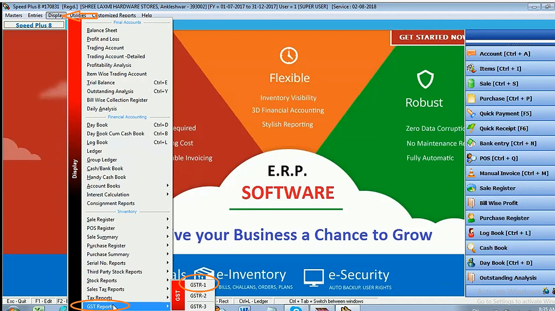Image resolution: width=555 pixels, height=311 pixels.
Task: Open the Utilities menu
Action: pyautogui.click(x=78, y=15)
